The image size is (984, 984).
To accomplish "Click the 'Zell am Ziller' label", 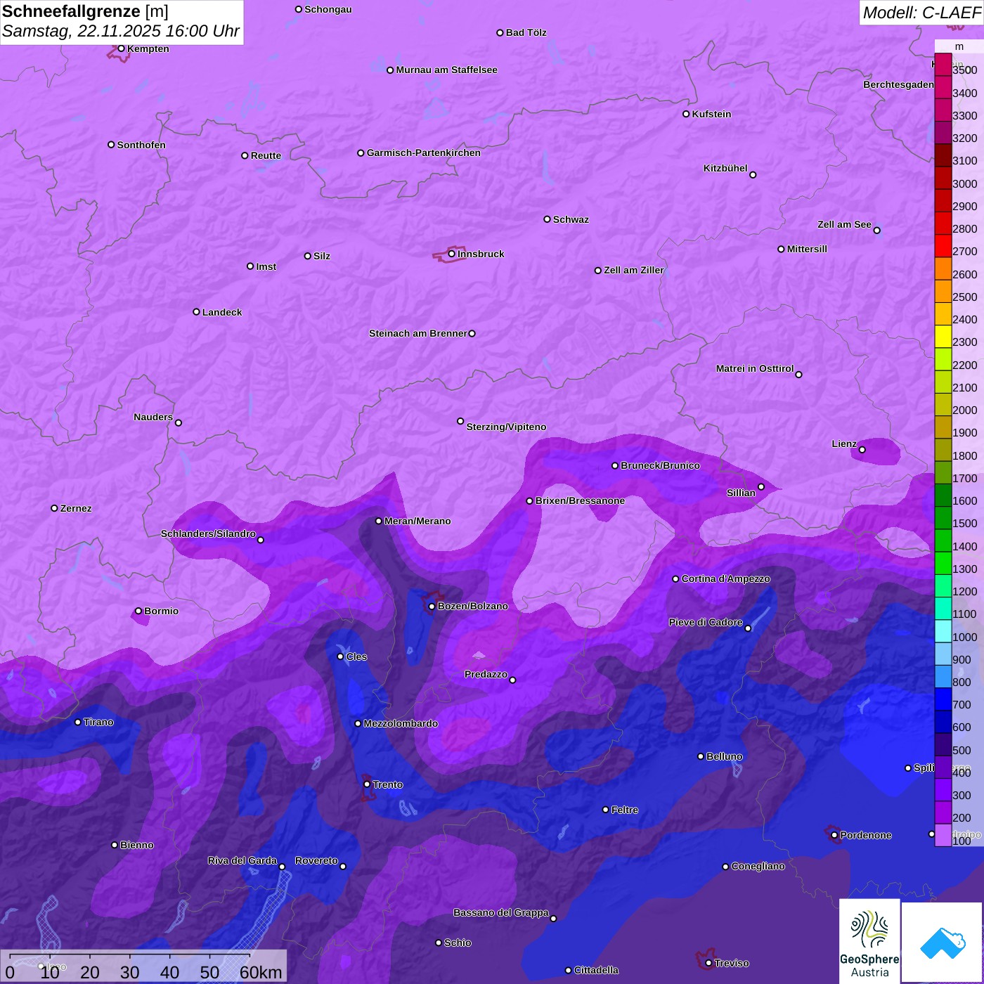I will 634,271.
